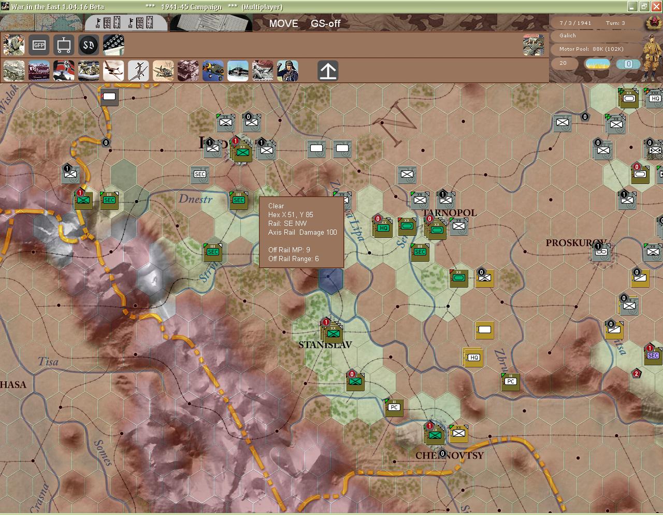Click the round SD toolbar icon
This screenshot has height=515, width=663.
[x=89, y=45]
